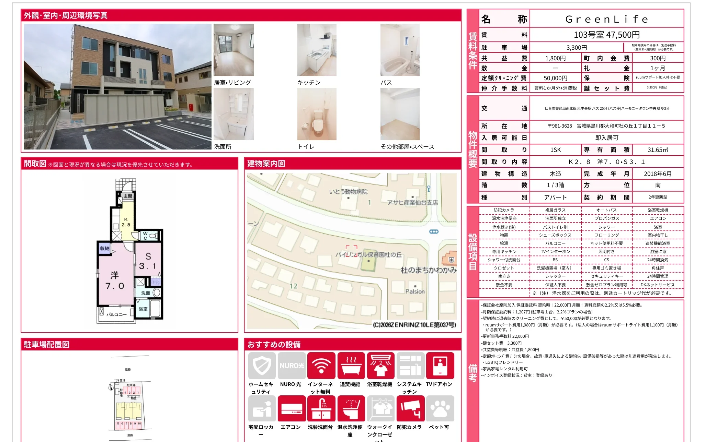
Task: Select the TVドアホン intercom icon
Action: click(440, 366)
